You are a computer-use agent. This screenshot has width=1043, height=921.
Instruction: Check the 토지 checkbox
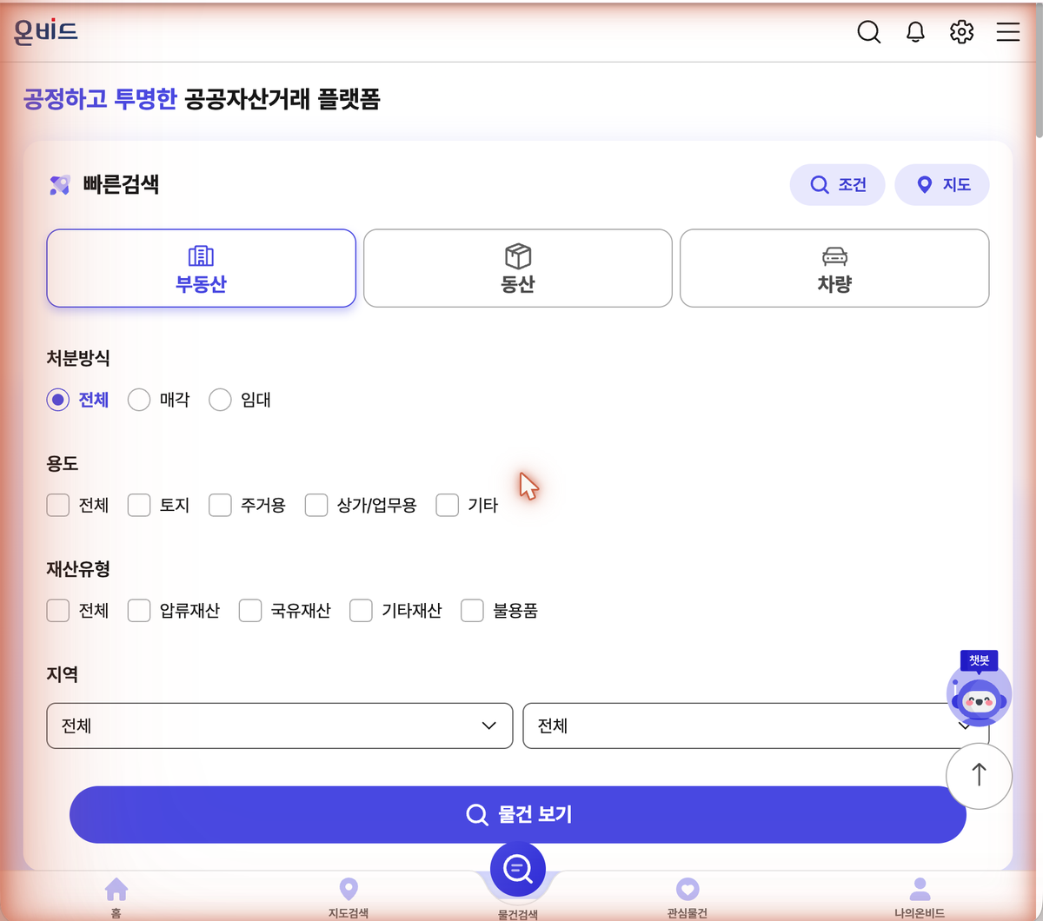coord(139,505)
